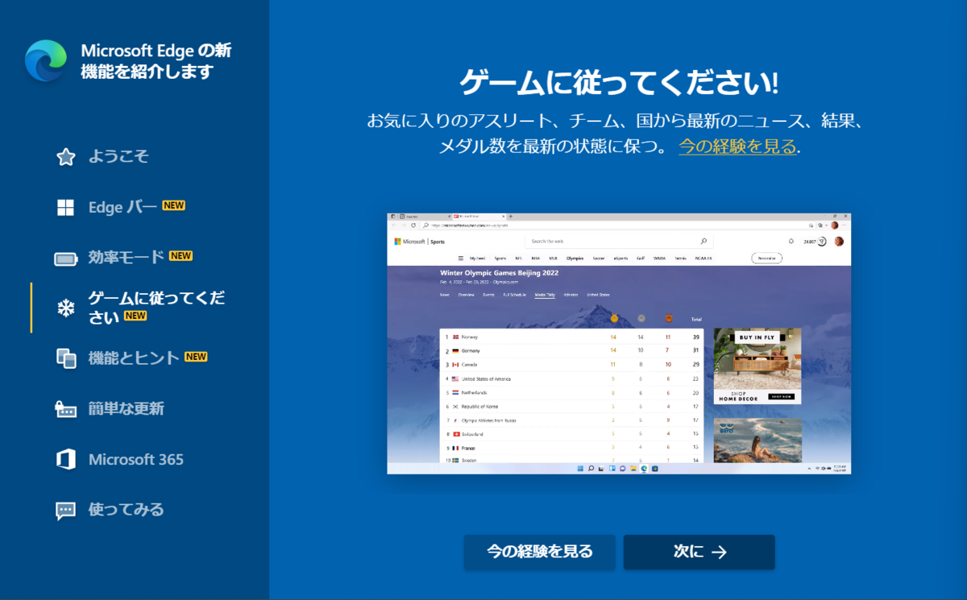Go to the 機能とヒント section
The width and height of the screenshot is (967, 600).
(134, 358)
